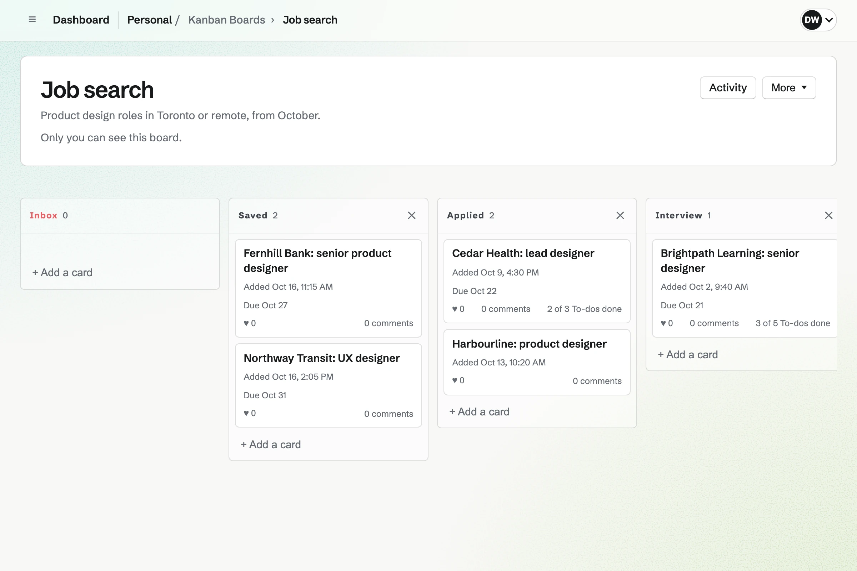Screen dimensions: 857x571
Task: Open Cedar Health 2 of 3 To-dos progress
Action: pos(584,309)
